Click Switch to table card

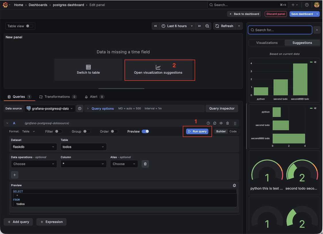[89, 69]
